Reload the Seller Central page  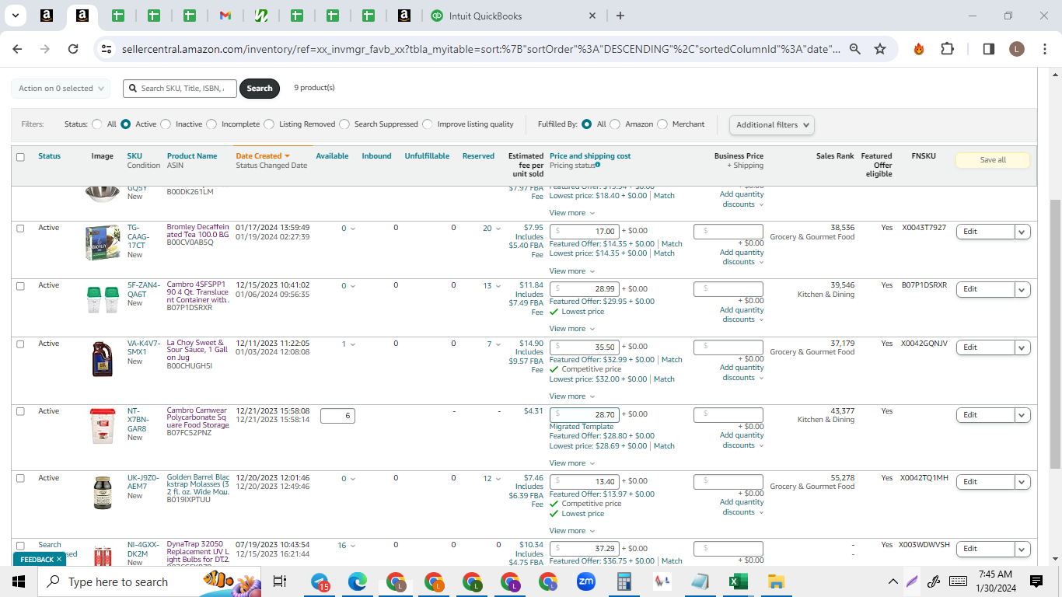(73, 49)
